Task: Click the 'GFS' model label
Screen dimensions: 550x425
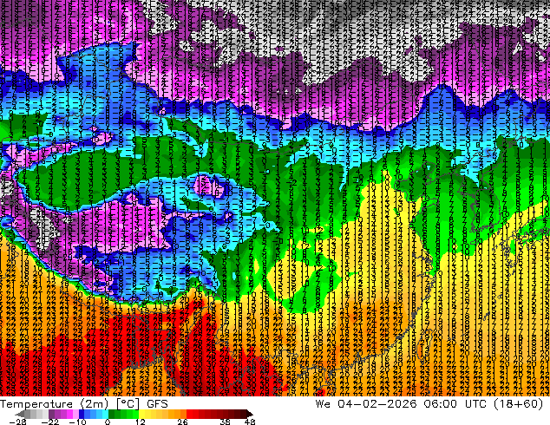Action: point(157,404)
